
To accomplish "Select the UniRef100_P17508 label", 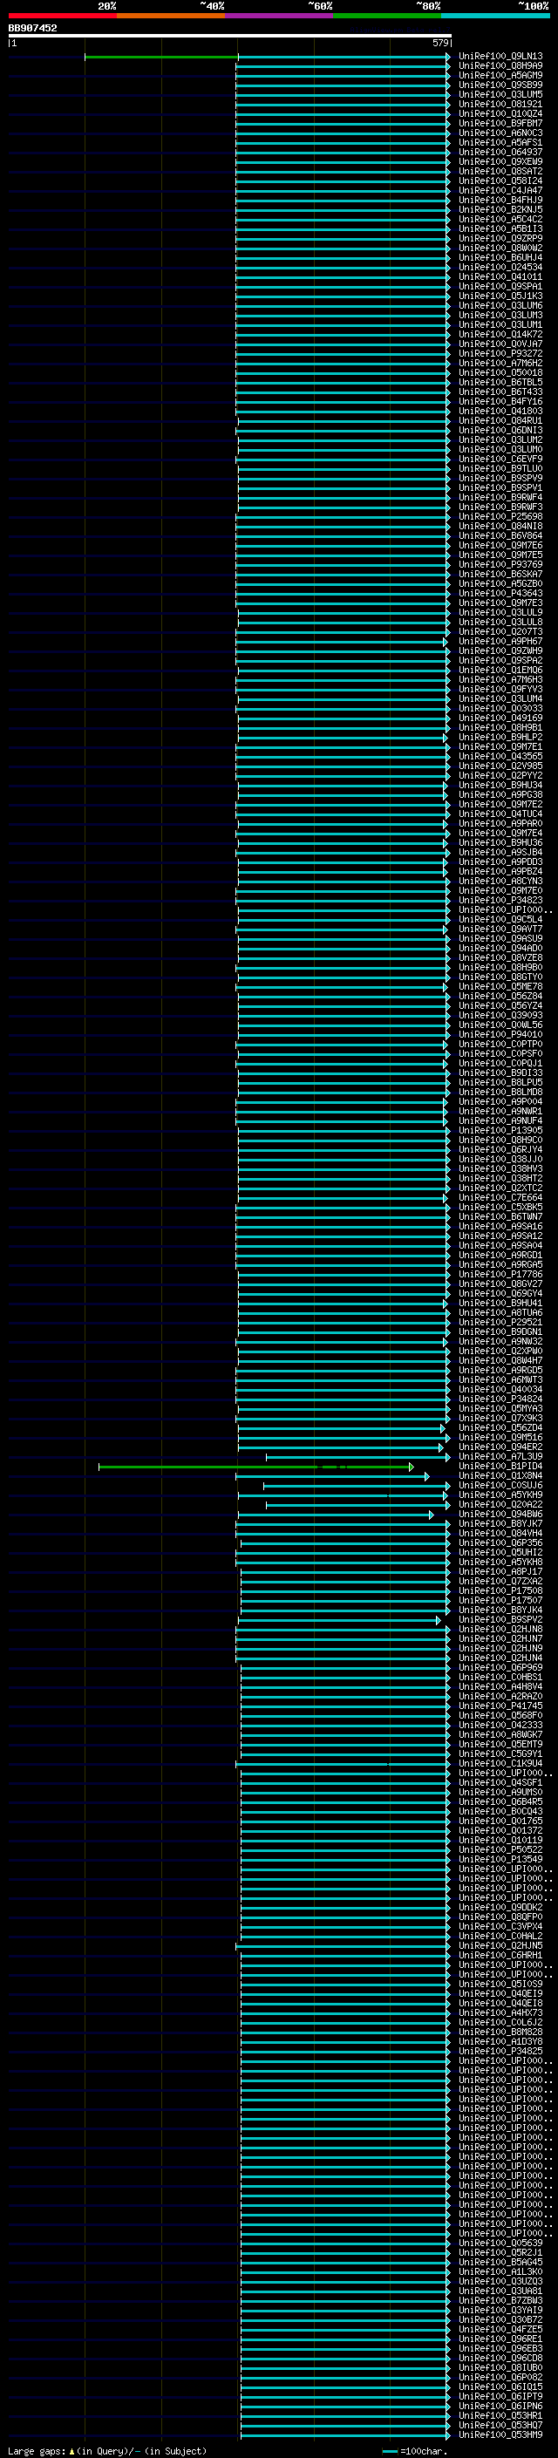I will (500, 1590).
